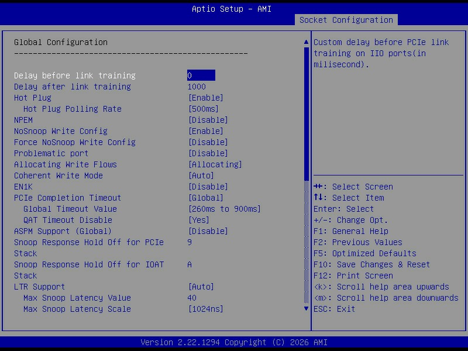Viewport: 468px width, 351px height.
Task: Edit Snoop Response Hold Off PCIe value 9
Action: coord(190,242)
